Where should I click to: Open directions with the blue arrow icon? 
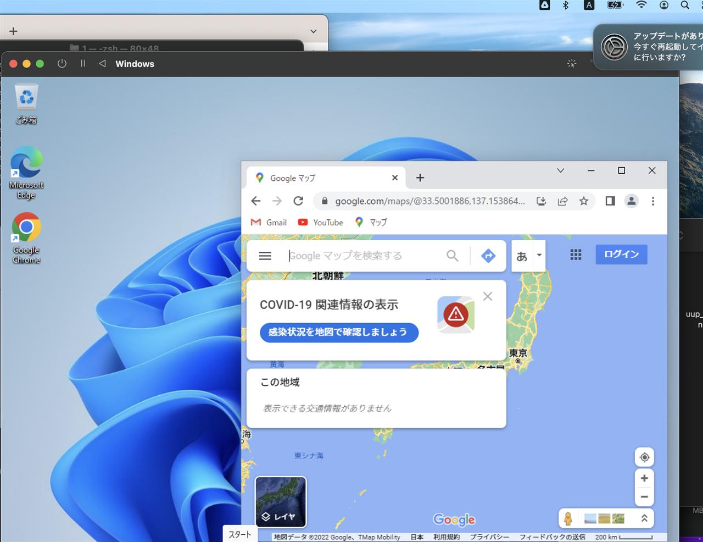488,256
